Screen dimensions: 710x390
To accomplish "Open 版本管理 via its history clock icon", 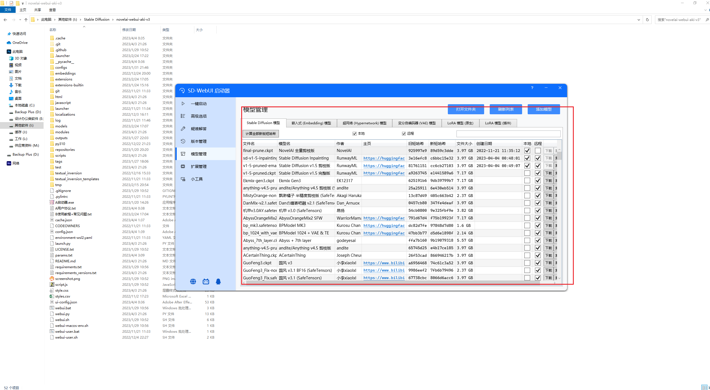I will (183, 141).
